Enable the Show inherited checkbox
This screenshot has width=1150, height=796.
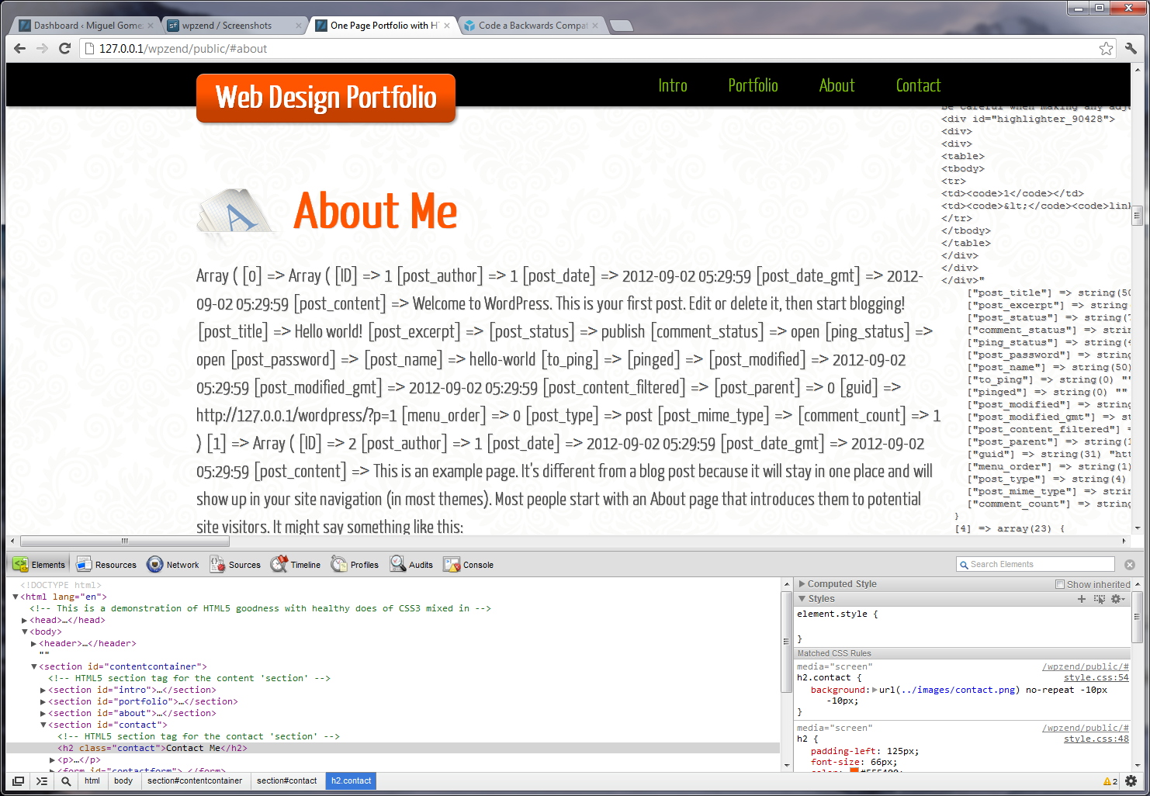point(1062,584)
